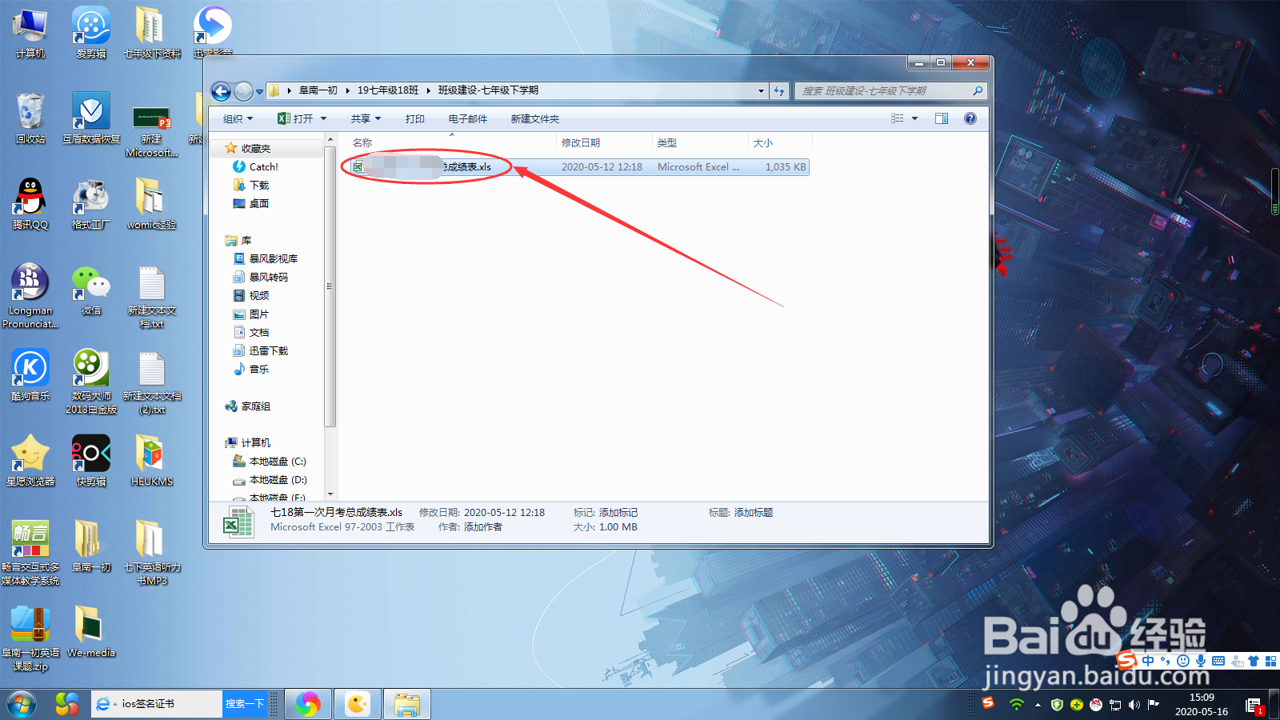
Task: Open the address bar history dropdown
Action: point(761,91)
